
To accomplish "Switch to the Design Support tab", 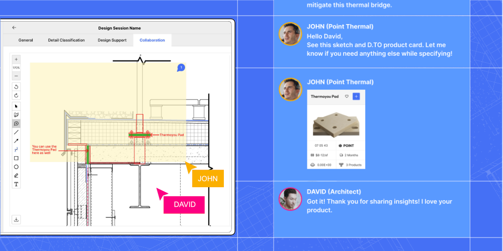I will coord(111,40).
